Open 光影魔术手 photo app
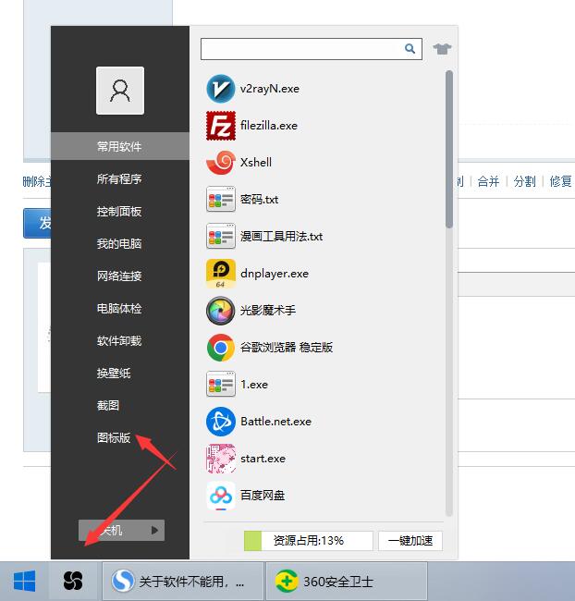575x601 pixels. click(221, 311)
